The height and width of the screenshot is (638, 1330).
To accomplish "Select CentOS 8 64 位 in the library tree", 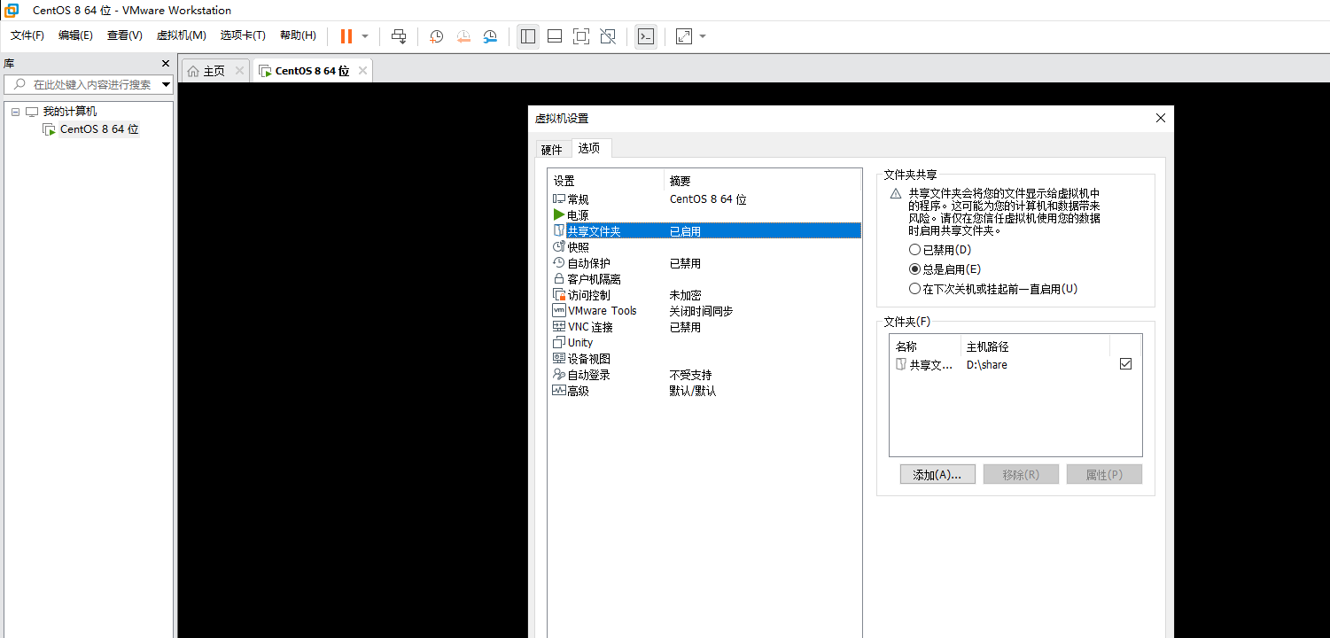I will 99,129.
